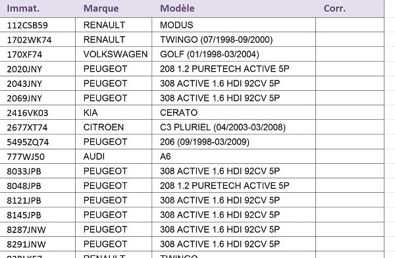Image resolution: width=395 pixels, height=258 pixels.
Task: Click cell with plate 8287JNW
Action: (x=38, y=230)
